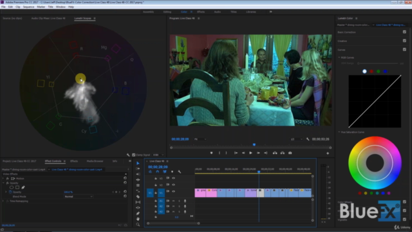Switch to the Editing workspace
The height and width of the screenshot is (232, 412).
tap(167, 12)
